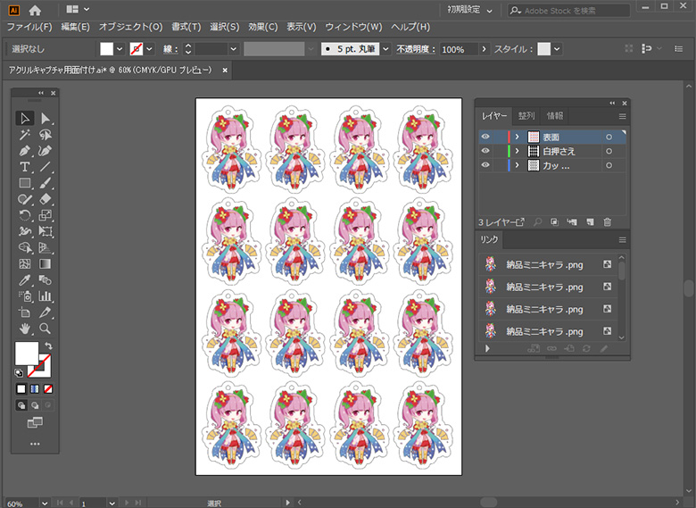Open the 5 pt. 丸筆 brush dropdown
Image resolution: width=696 pixels, height=508 pixels.
[385, 49]
